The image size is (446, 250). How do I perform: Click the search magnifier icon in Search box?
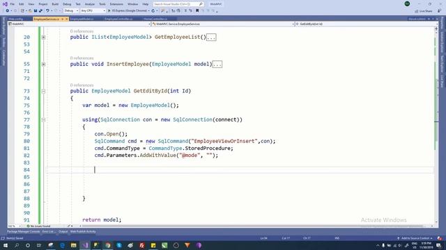tap(201, 4)
